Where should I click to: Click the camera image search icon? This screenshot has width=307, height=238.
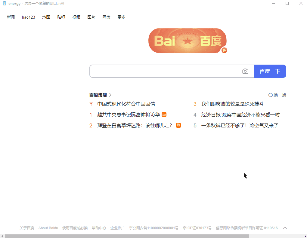(245, 71)
